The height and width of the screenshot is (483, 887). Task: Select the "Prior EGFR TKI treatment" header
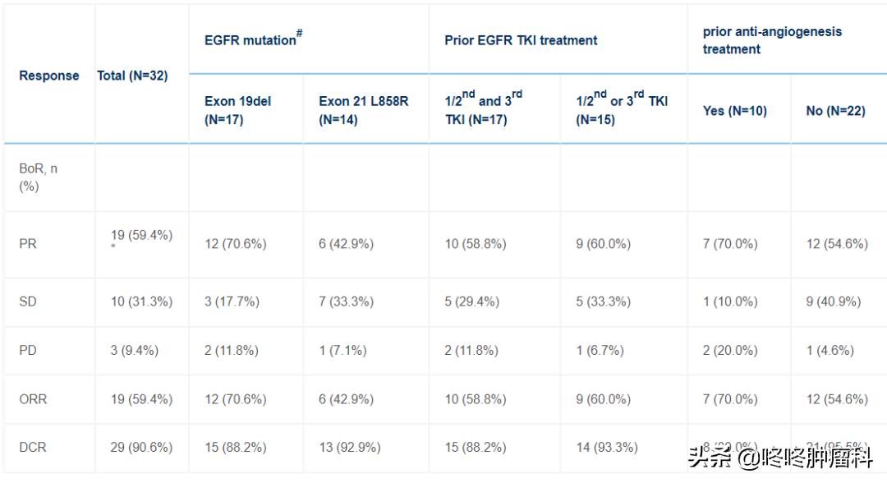coord(521,40)
